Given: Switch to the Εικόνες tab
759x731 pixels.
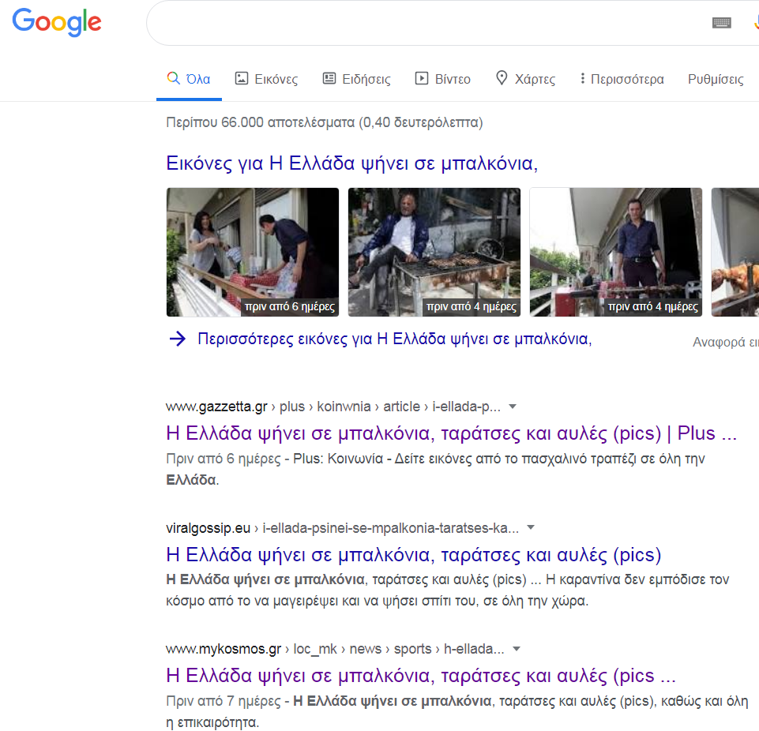Looking at the screenshot, I should click(x=266, y=79).
